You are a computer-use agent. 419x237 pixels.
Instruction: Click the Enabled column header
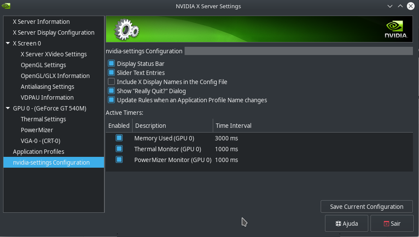point(119,126)
